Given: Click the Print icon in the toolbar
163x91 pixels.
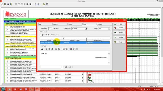Looking at the screenshot, I should (8, 4).
